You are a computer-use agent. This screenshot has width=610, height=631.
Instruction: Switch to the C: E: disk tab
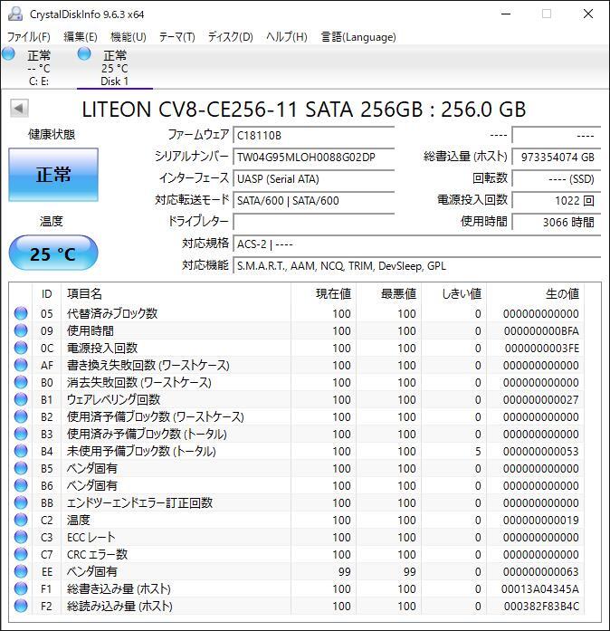(x=39, y=68)
